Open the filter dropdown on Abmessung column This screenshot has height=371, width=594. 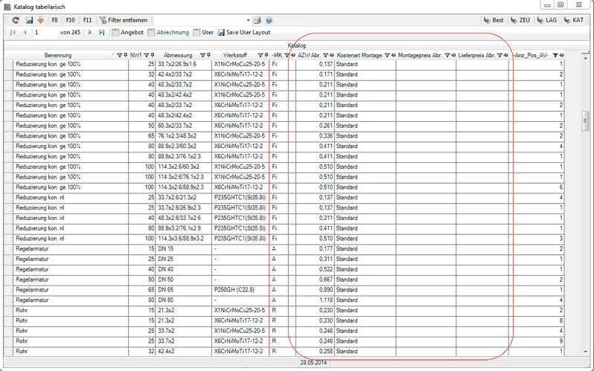202,55
